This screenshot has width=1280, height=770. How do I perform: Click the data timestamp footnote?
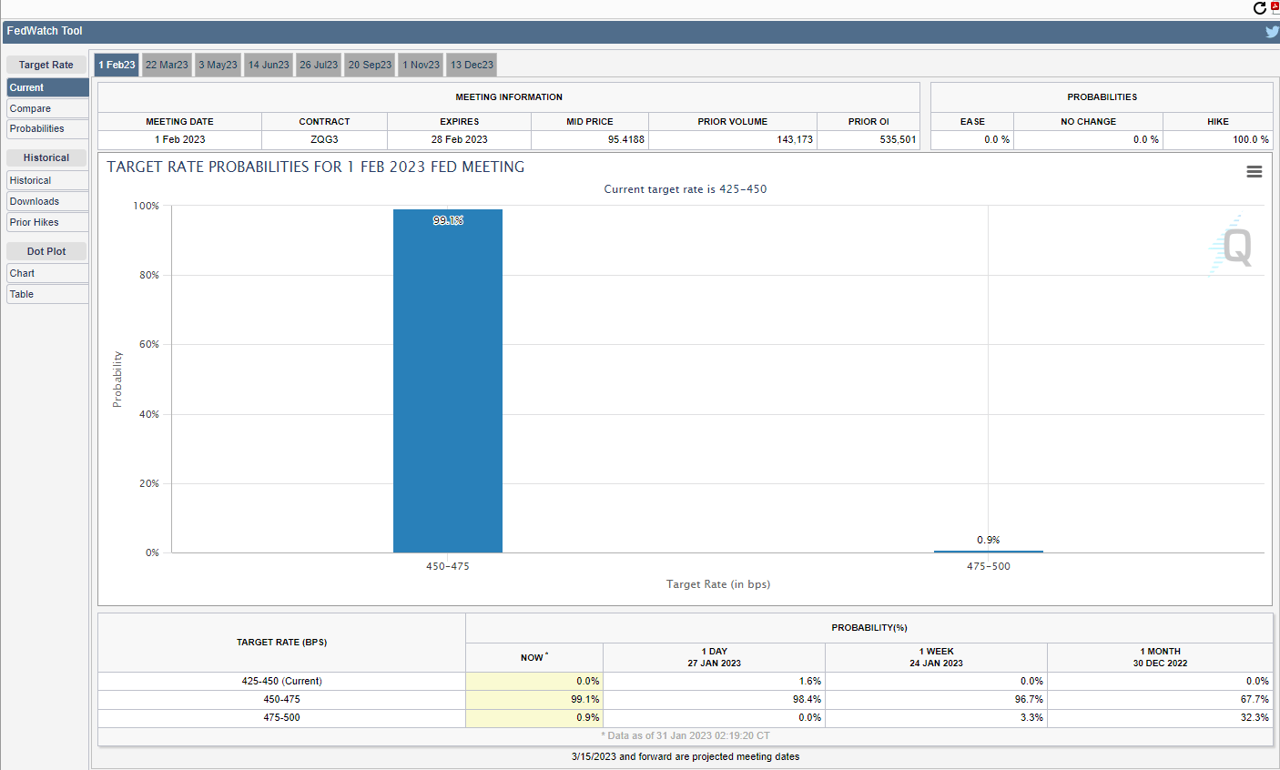(x=686, y=735)
